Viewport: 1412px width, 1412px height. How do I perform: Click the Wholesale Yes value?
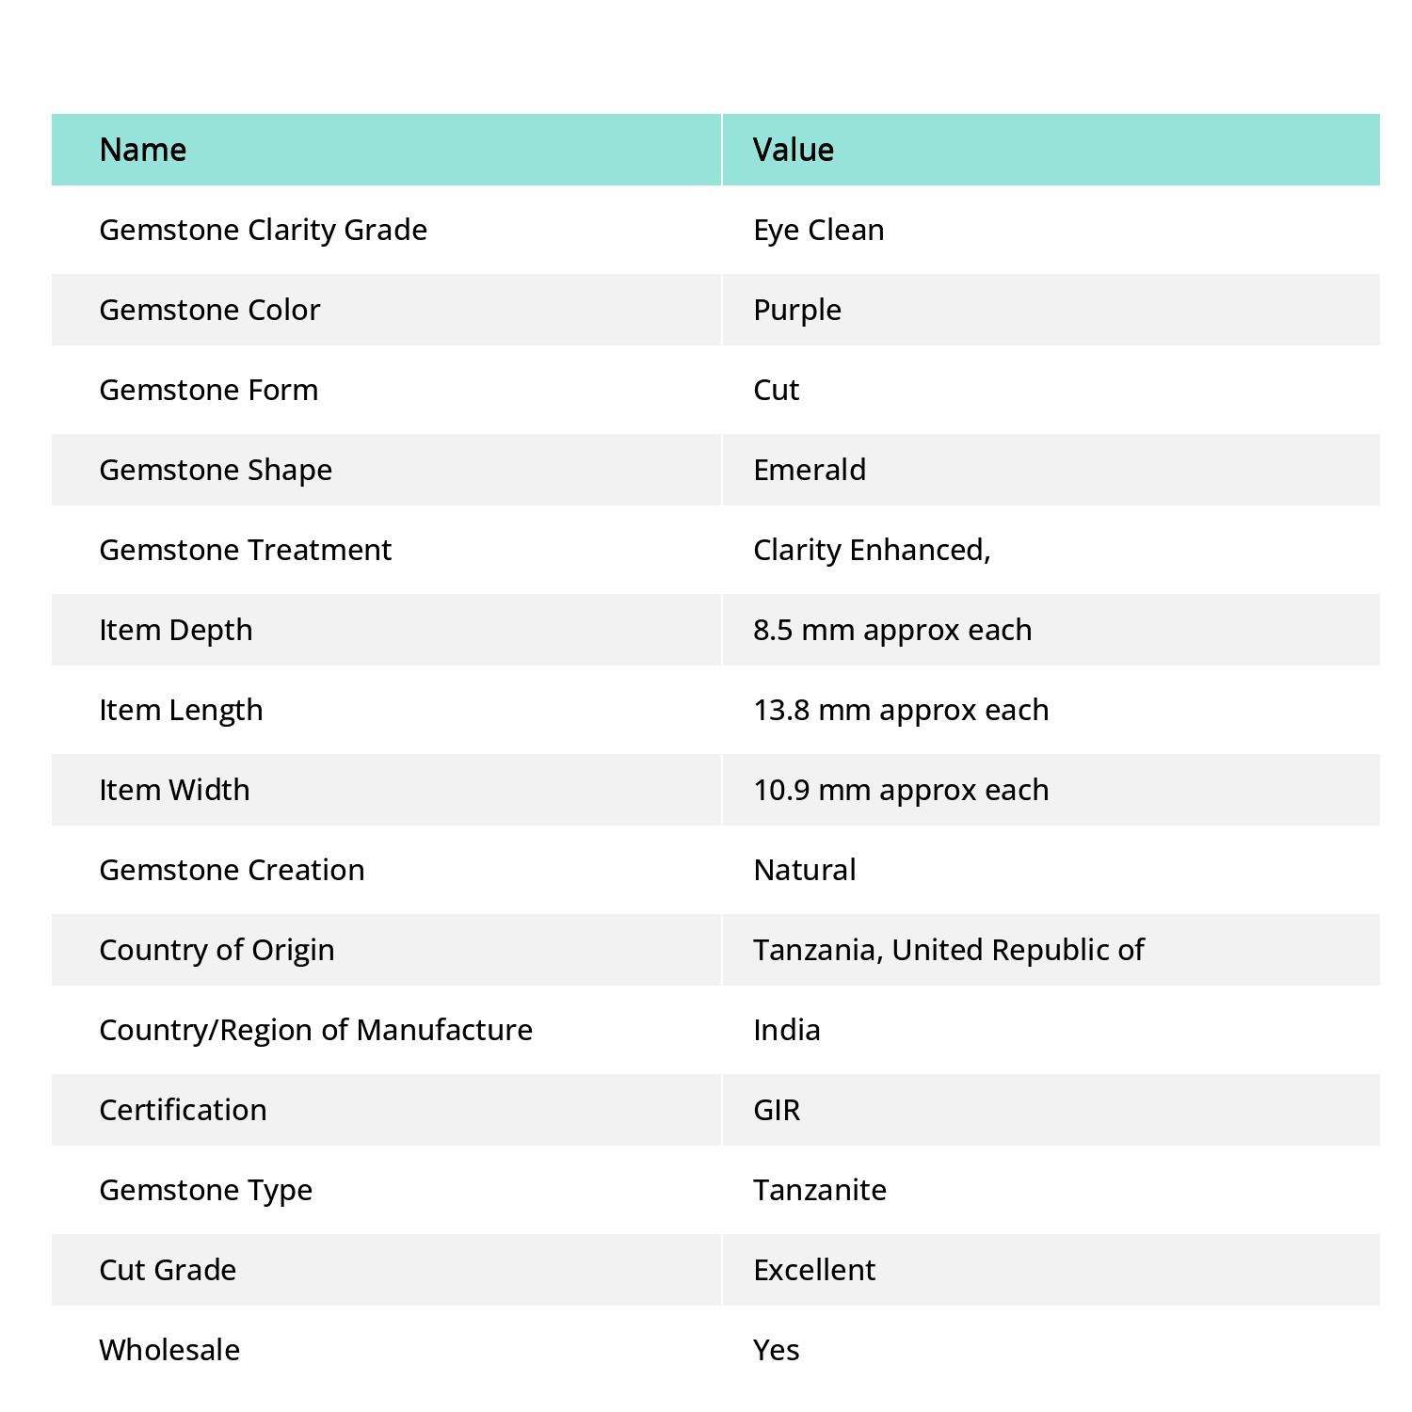click(777, 1350)
